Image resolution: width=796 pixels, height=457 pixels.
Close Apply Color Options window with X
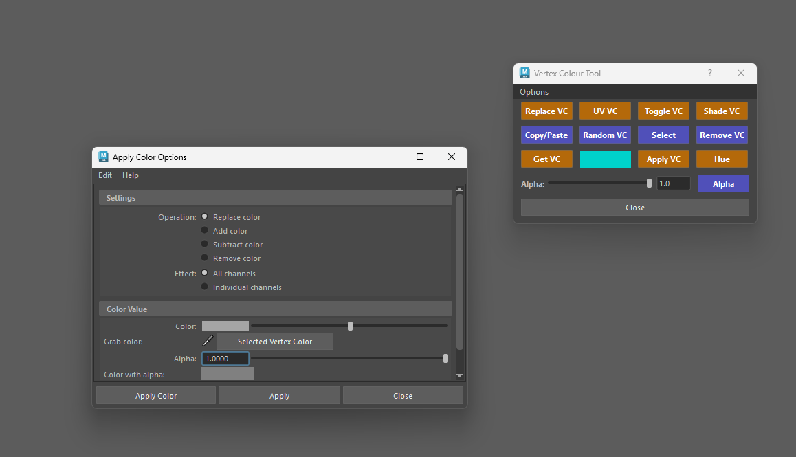[x=452, y=157]
